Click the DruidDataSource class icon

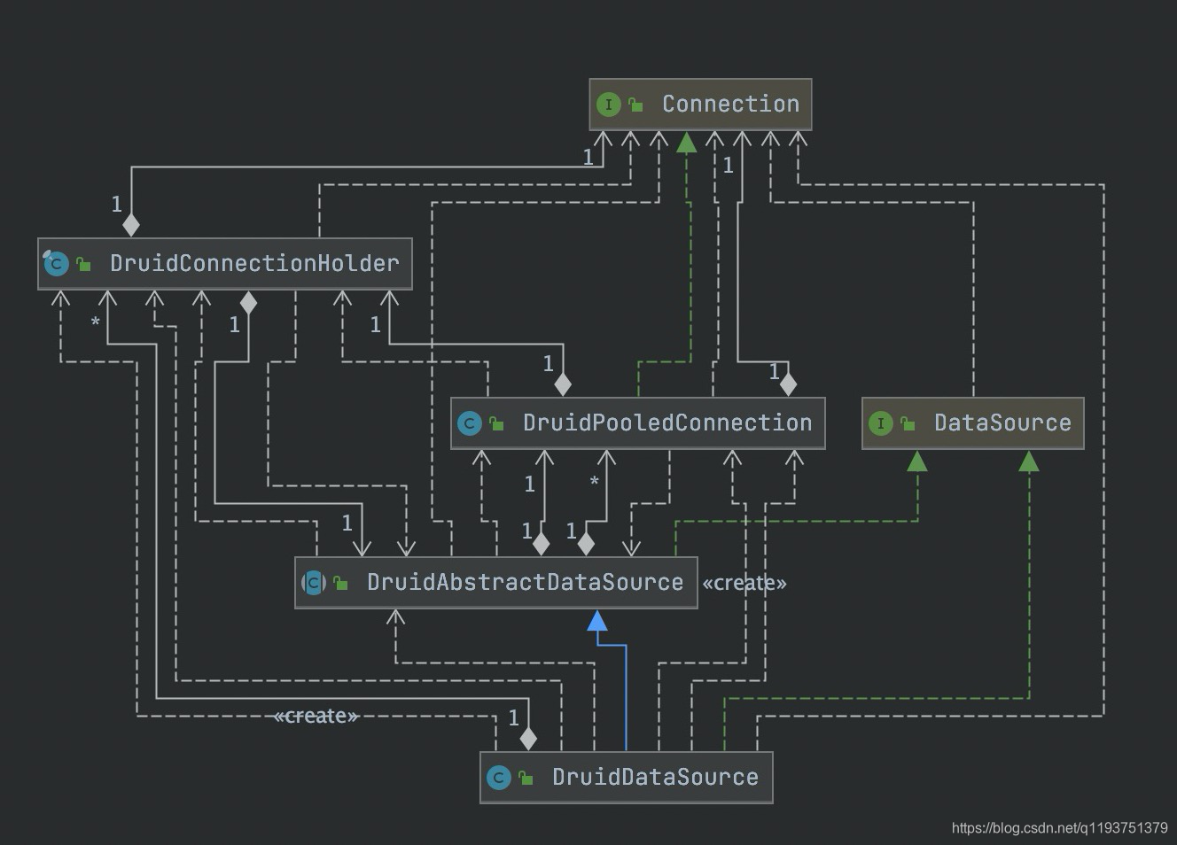499,778
